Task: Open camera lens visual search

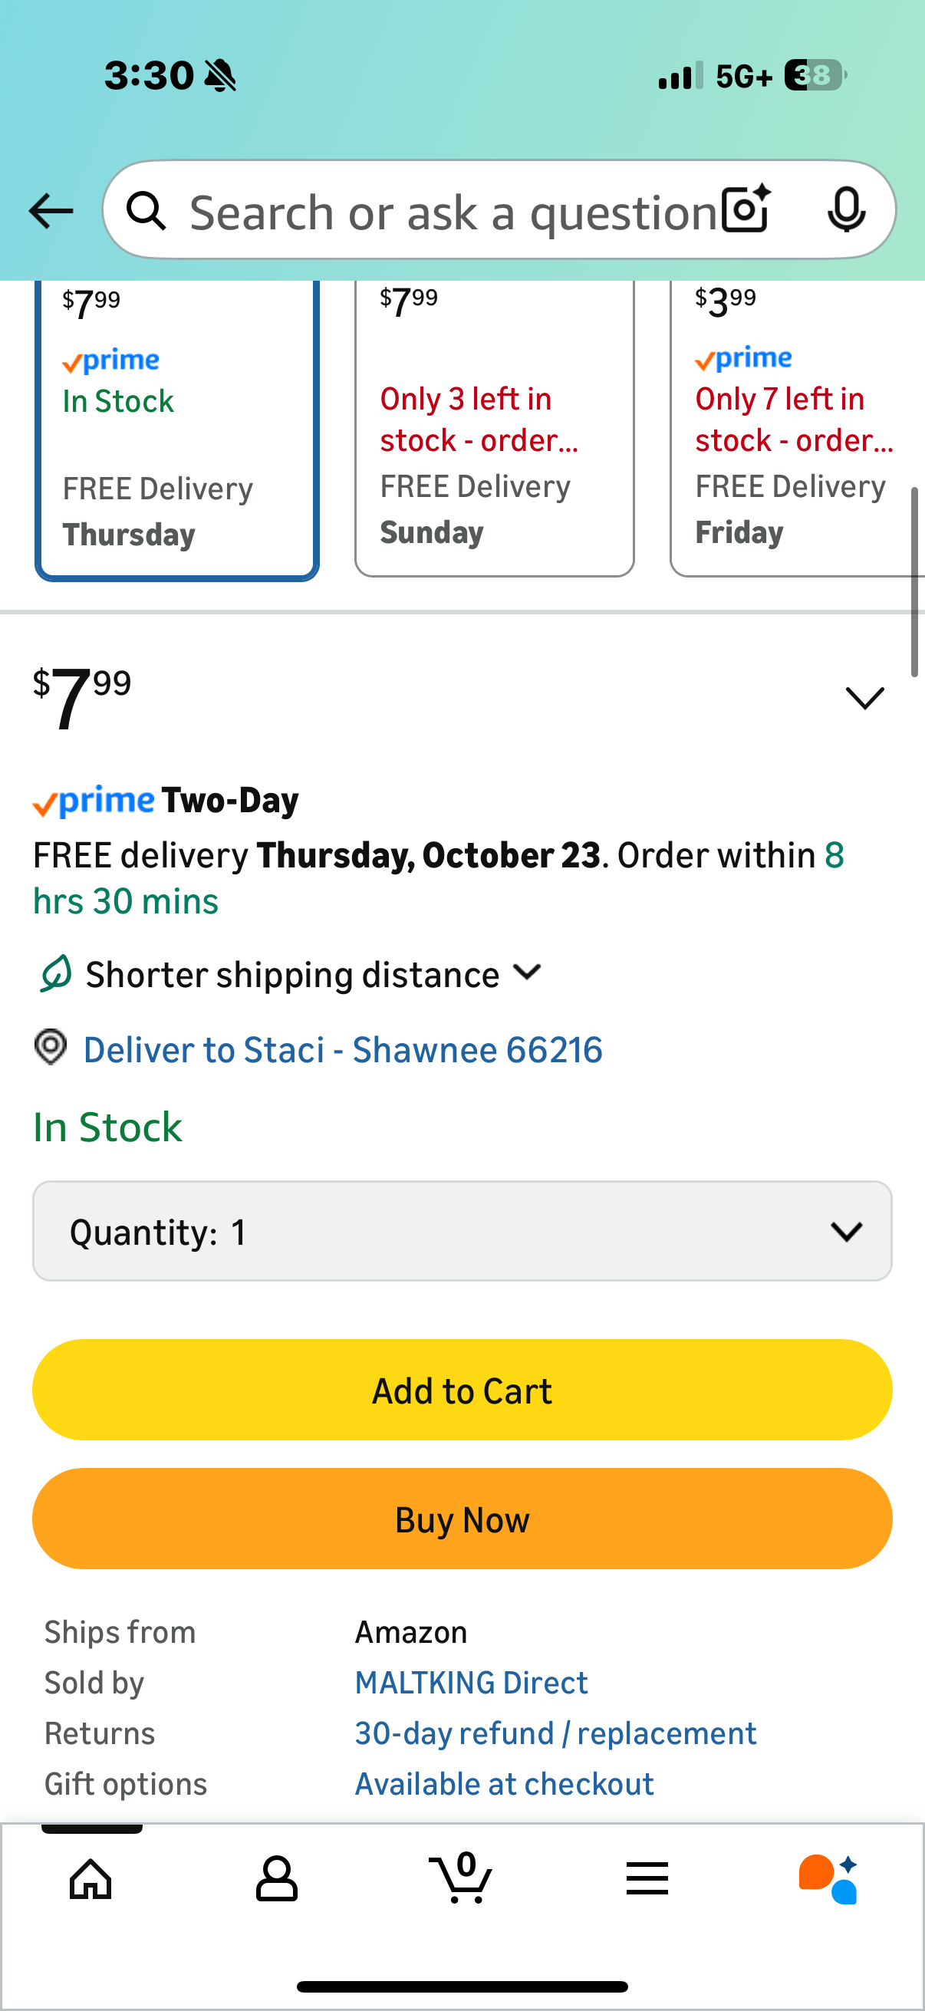Action: [746, 209]
